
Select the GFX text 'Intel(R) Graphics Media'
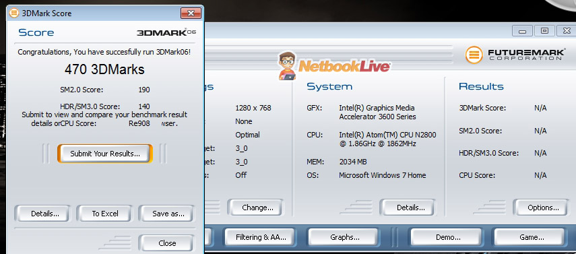[377, 108]
